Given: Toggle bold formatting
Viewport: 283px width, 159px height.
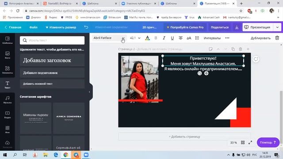Looking at the screenshot, I should [x=156, y=38].
